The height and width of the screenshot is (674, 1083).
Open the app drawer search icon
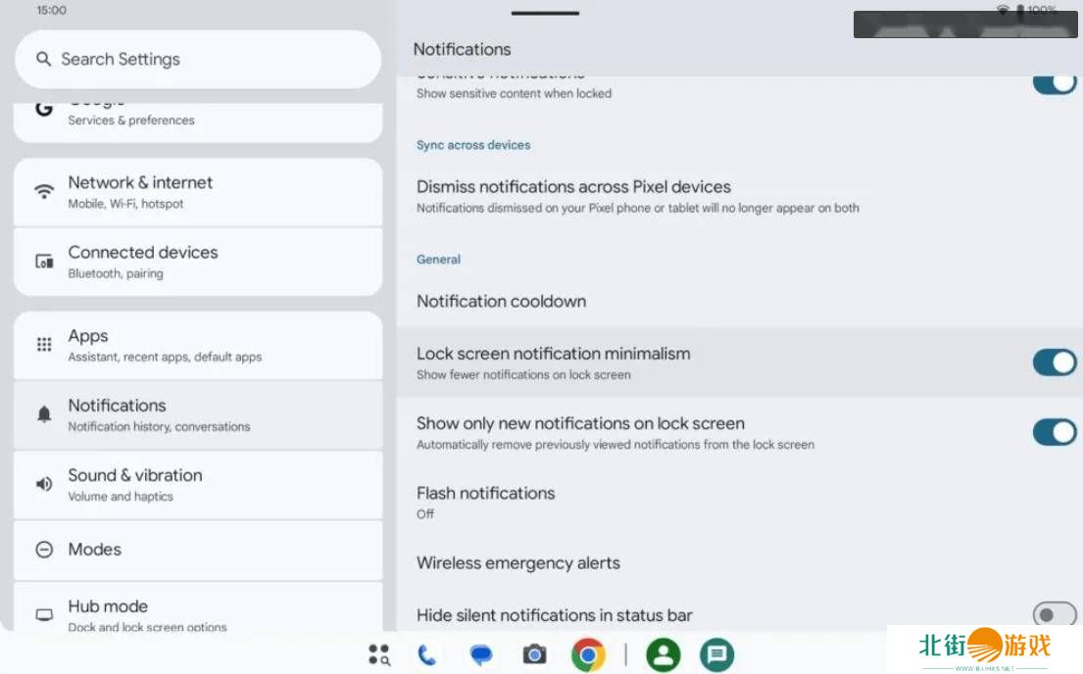(x=378, y=654)
